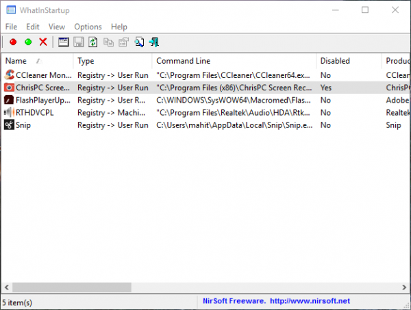
Task: Click the Adobe product cell
Action: pos(397,101)
